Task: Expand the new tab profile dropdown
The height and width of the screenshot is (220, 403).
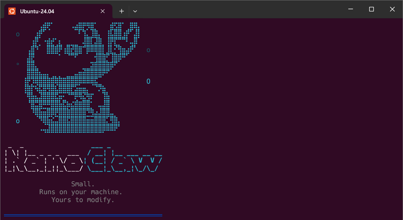Action: coord(135,11)
